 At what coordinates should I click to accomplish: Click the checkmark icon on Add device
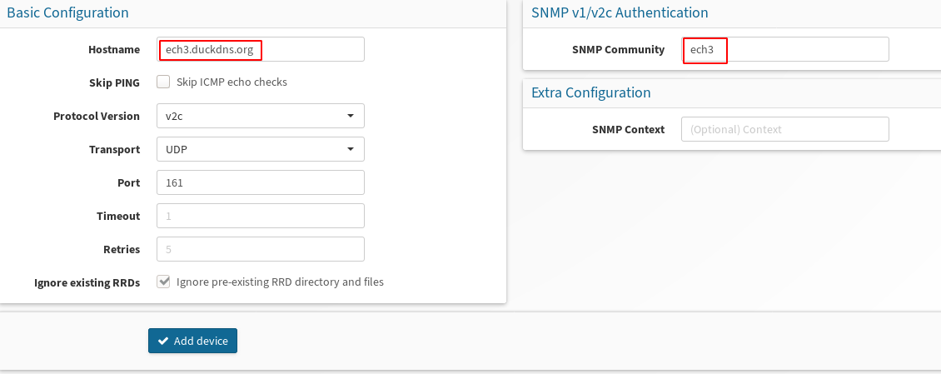click(x=162, y=341)
